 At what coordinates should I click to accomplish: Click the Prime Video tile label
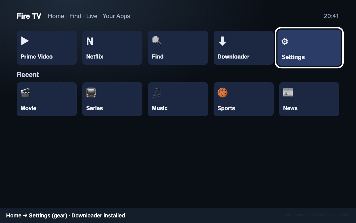37,57
